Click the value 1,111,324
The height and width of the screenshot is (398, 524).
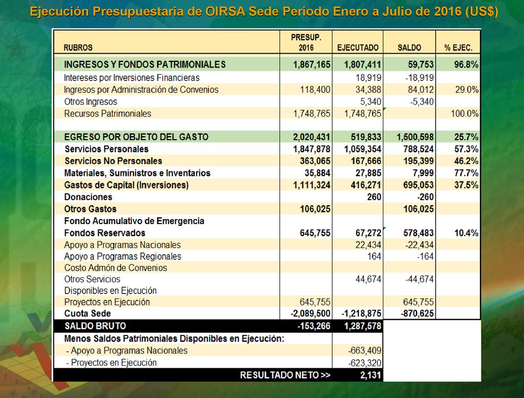click(x=312, y=185)
